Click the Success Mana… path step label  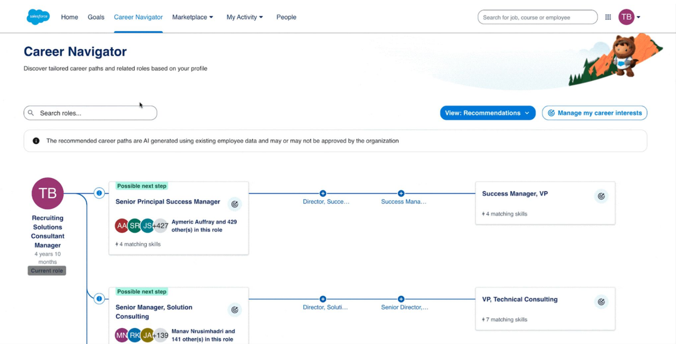pos(404,201)
